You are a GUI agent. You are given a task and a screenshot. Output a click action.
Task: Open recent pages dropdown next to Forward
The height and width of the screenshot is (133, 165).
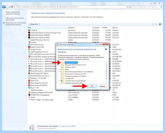coord(10,7)
